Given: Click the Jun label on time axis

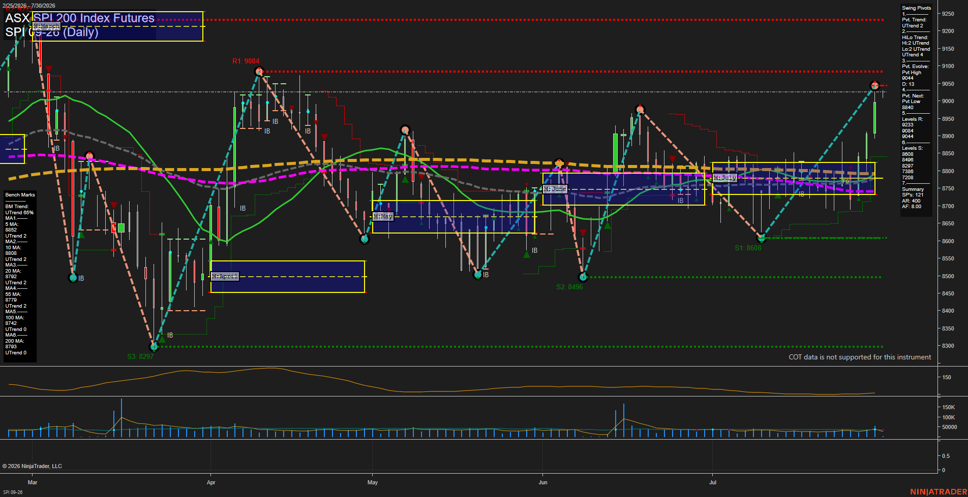Looking at the screenshot, I should click(x=543, y=482).
